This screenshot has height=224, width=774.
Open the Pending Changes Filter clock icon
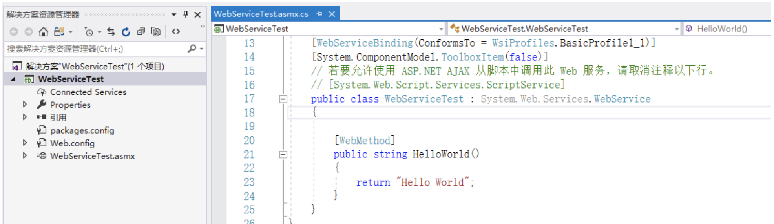tap(89, 32)
